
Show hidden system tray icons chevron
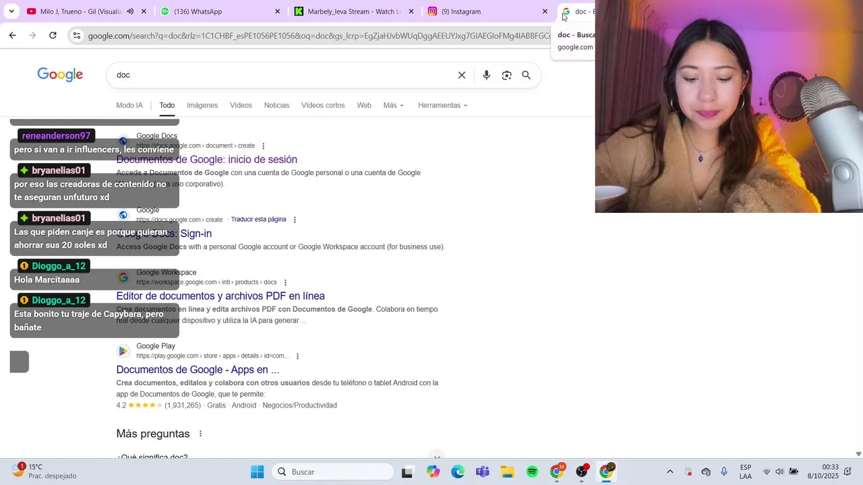click(x=670, y=472)
